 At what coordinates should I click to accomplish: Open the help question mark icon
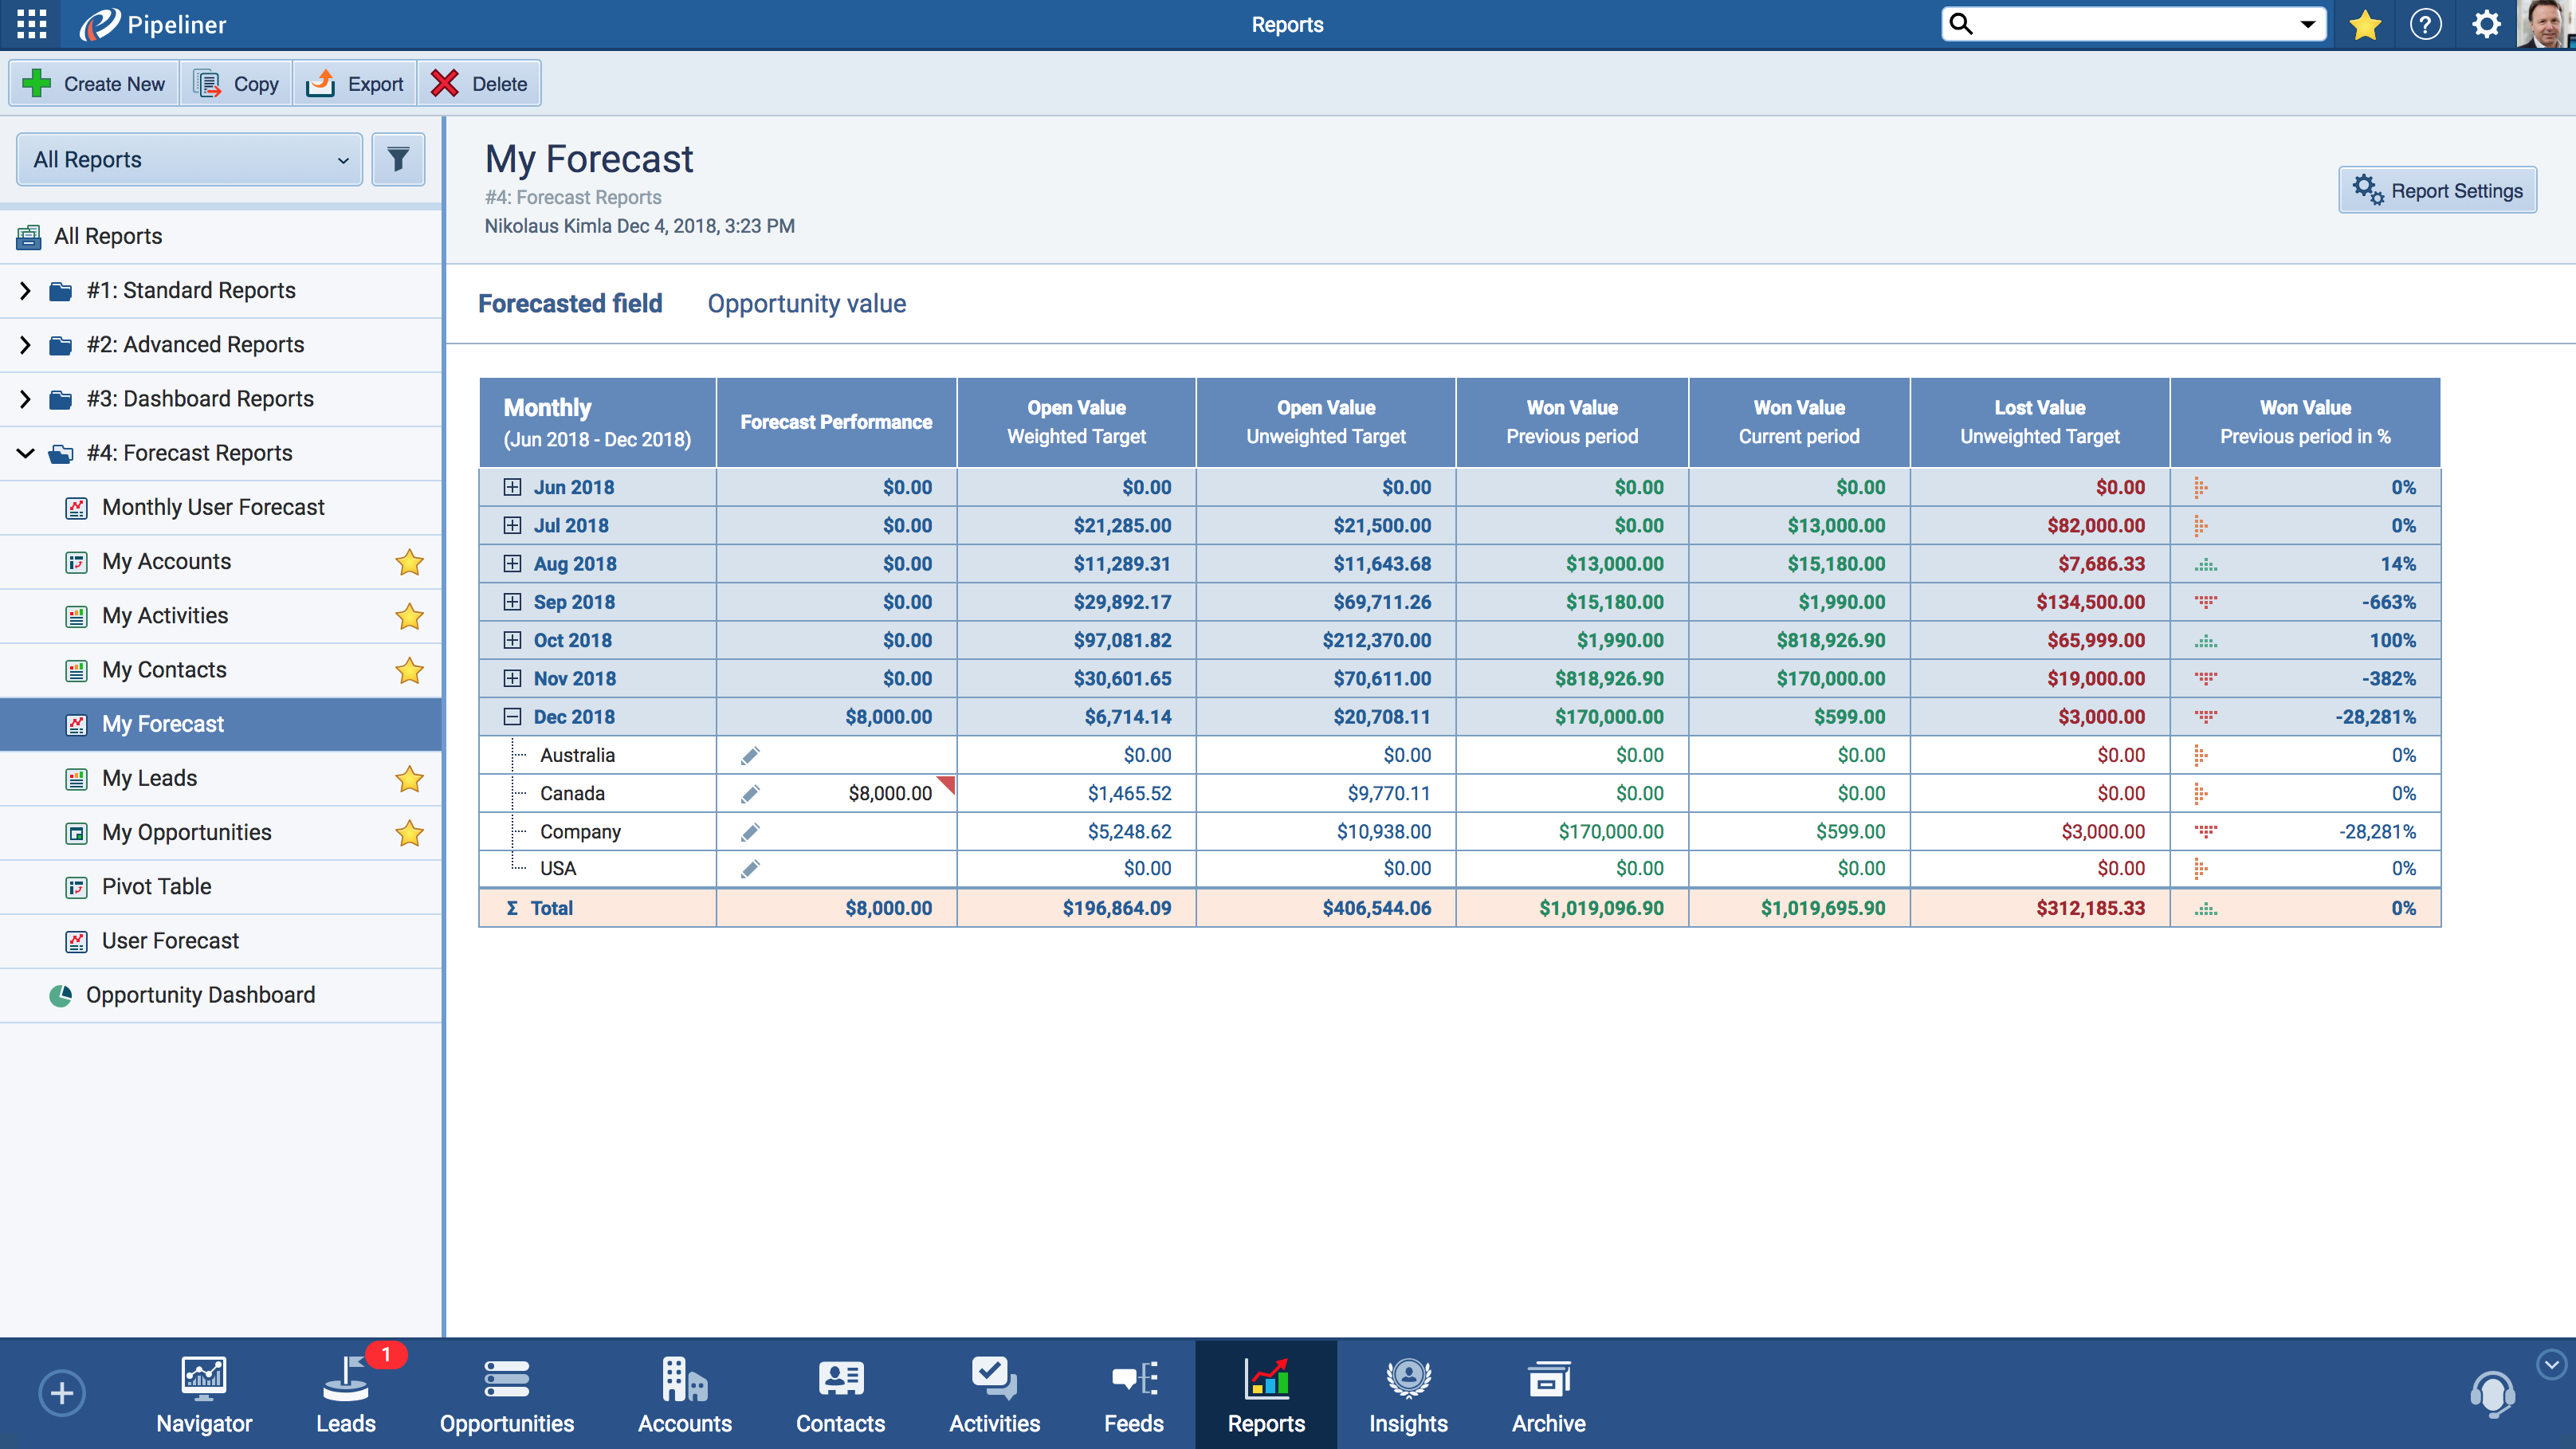pos(2425,24)
